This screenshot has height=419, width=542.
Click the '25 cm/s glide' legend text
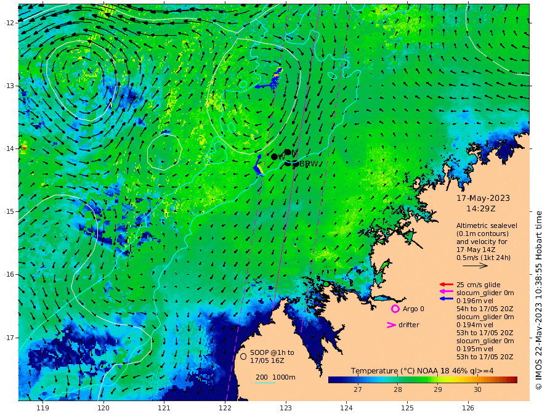coord(479,285)
